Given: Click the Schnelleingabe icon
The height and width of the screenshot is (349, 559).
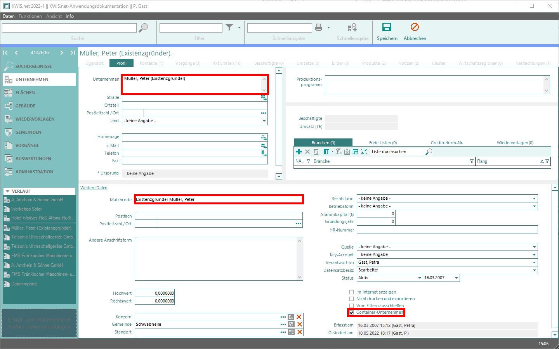Looking at the screenshot, I should point(352,28).
